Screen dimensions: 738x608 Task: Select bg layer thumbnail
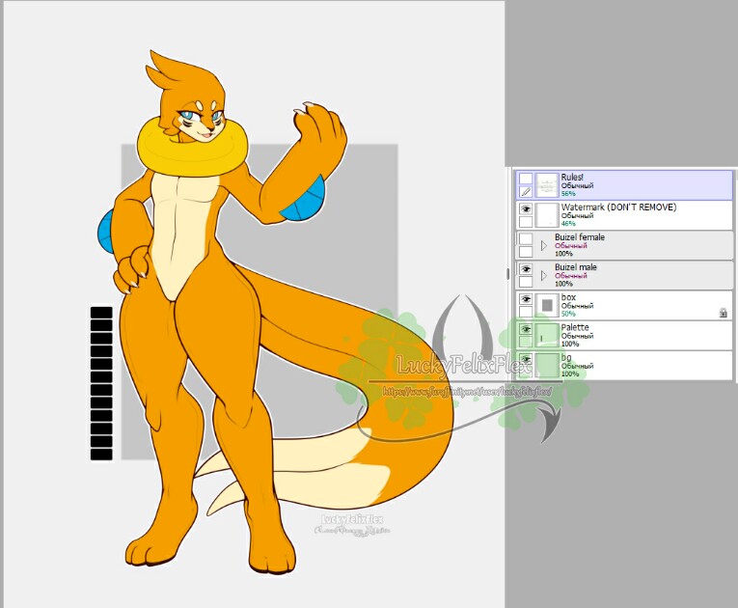[546, 366]
